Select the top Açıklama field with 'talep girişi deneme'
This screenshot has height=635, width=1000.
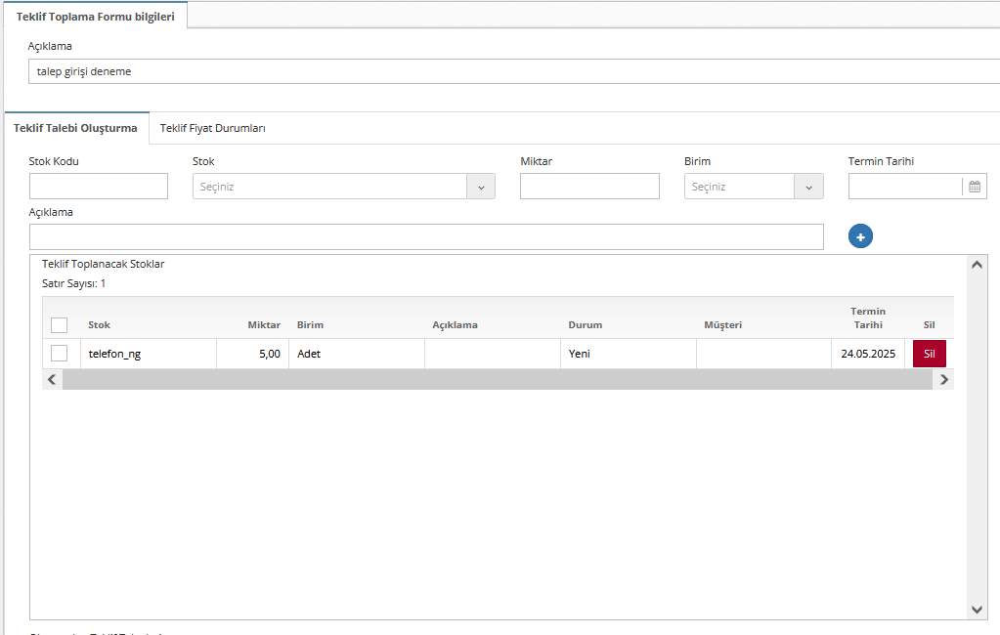click(513, 72)
